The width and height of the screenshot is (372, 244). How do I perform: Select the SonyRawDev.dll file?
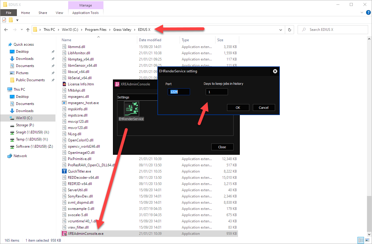tap(80, 196)
